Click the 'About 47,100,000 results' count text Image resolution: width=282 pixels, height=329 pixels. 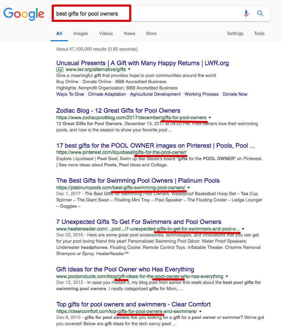(97, 49)
